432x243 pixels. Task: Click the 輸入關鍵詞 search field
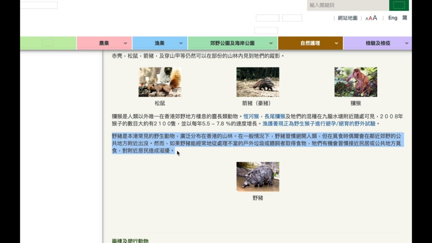pyautogui.click(x=347, y=5)
